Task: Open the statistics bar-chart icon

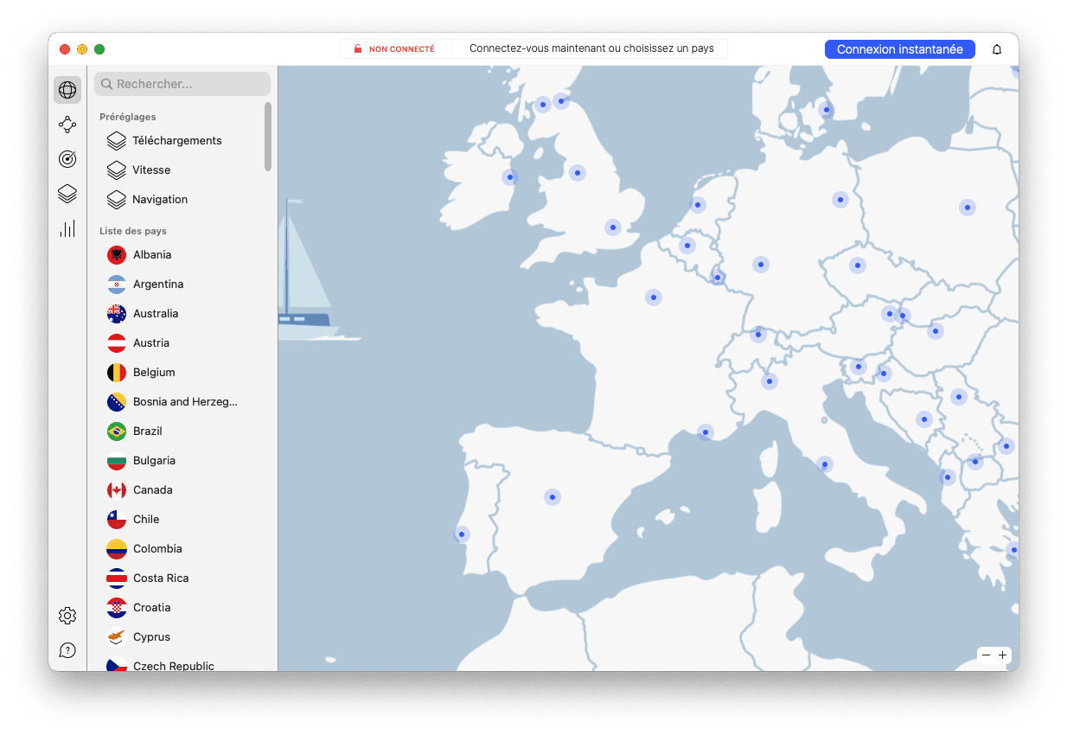Action: point(67,228)
